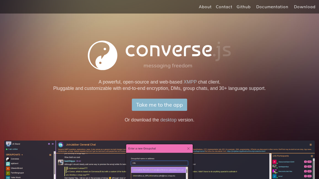
Task: Click participant jonas' avatar
Action: [x=274, y=176]
